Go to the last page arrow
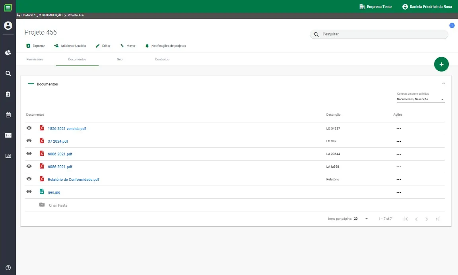Image resolution: width=458 pixels, height=275 pixels. [x=438, y=219]
